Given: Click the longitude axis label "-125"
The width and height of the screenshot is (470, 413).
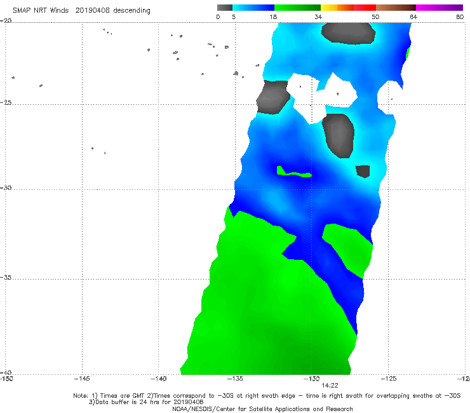Looking at the screenshot, I should (389, 379).
